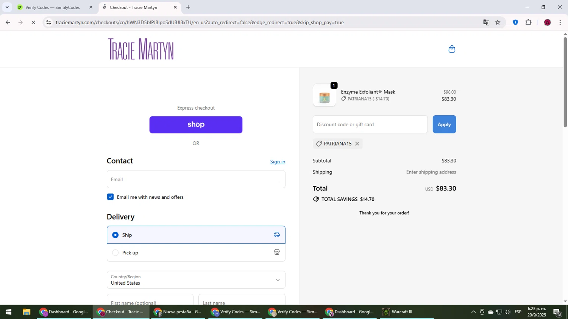Click the ship truck icon in Ship option

tap(277, 235)
